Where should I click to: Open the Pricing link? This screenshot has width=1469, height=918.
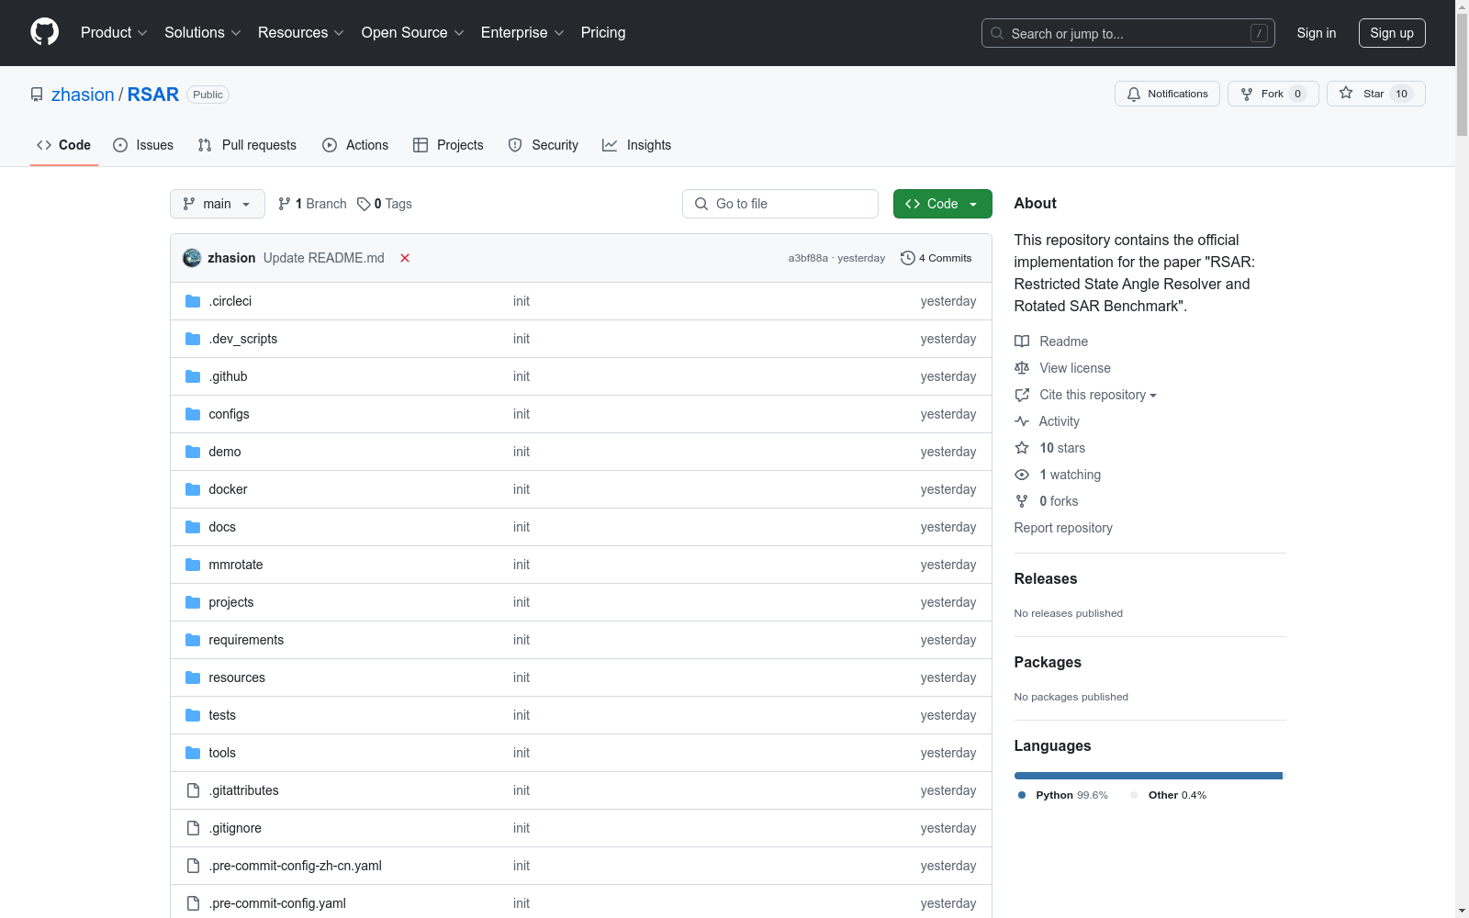click(x=603, y=32)
